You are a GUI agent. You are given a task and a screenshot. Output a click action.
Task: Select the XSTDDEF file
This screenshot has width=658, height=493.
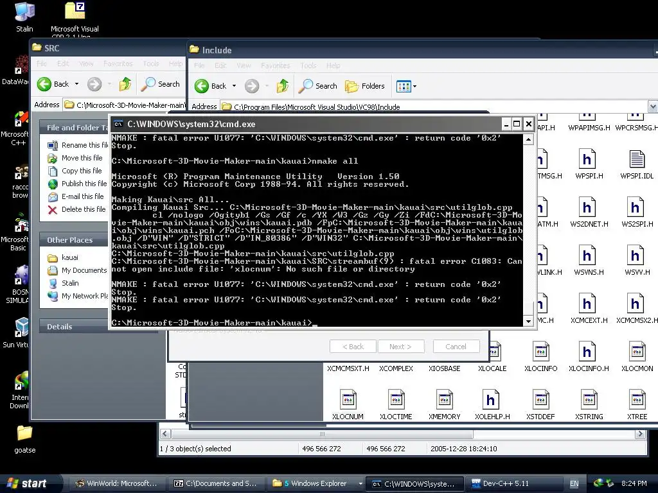pos(540,406)
